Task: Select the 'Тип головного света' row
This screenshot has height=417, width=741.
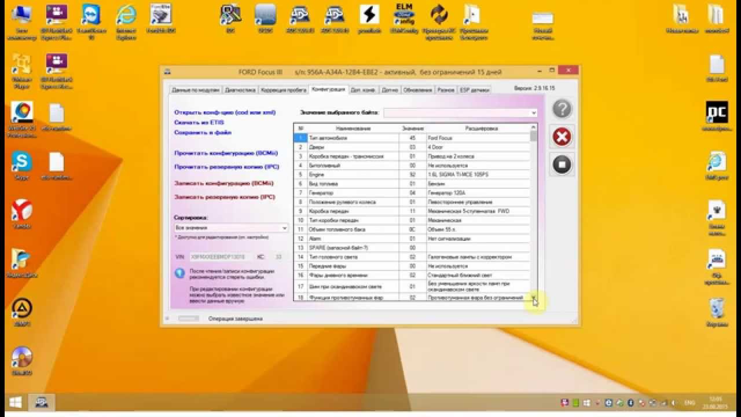Action: point(412,257)
